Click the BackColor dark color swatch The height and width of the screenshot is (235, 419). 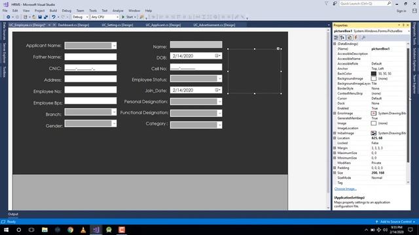pyautogui.click(x=374, y=74)
